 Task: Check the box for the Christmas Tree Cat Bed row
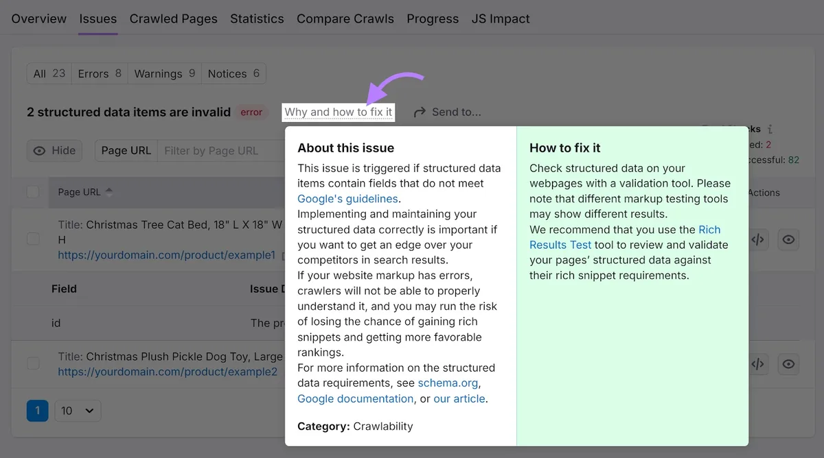[33, 239]
